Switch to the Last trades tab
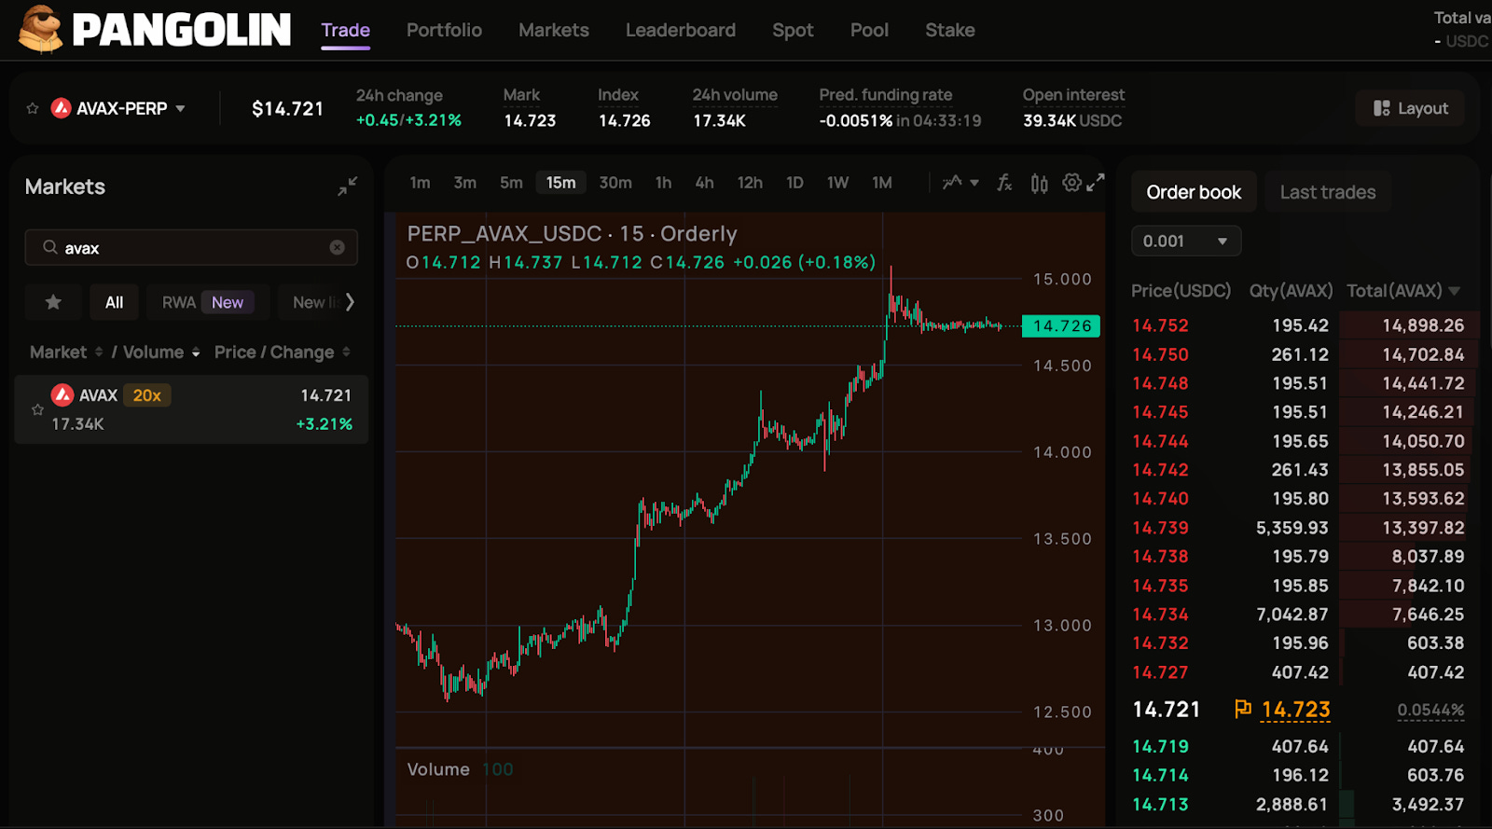The image size is (1492, 829). click(x=1327, y=192)
